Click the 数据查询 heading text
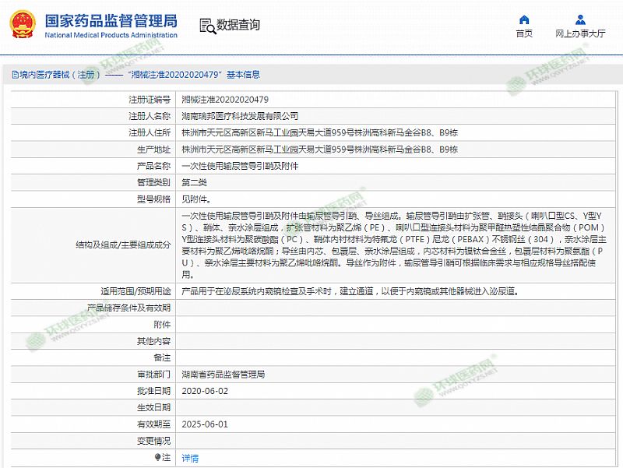This screenshot has height=468, width=623. point(238,25)
